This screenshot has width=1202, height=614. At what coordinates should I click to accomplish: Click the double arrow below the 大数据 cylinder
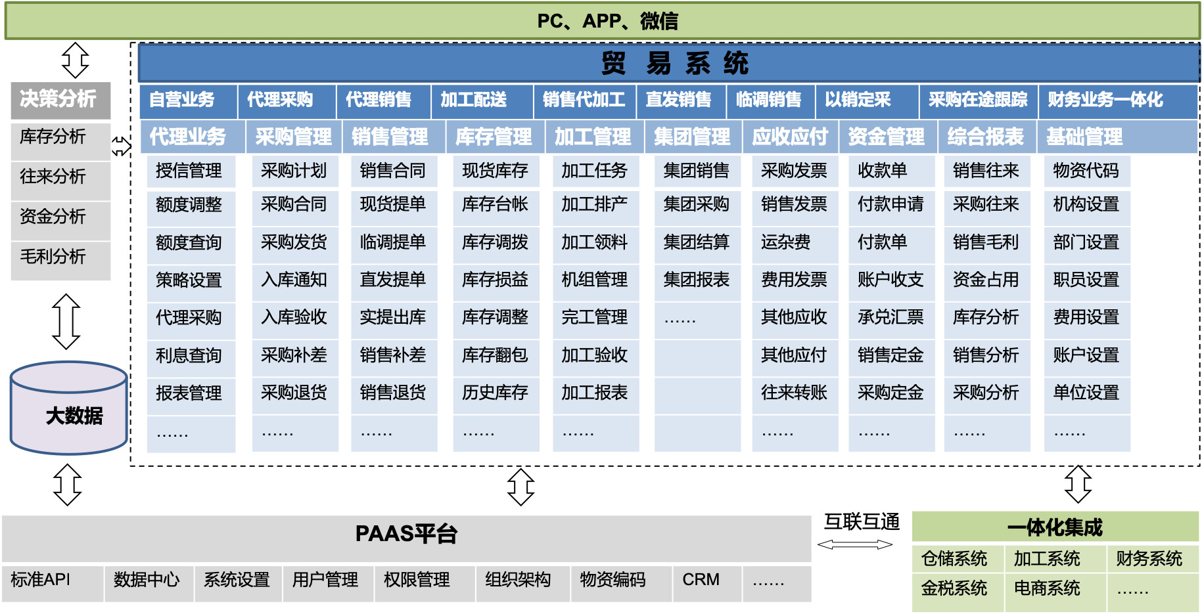[67, 485]
